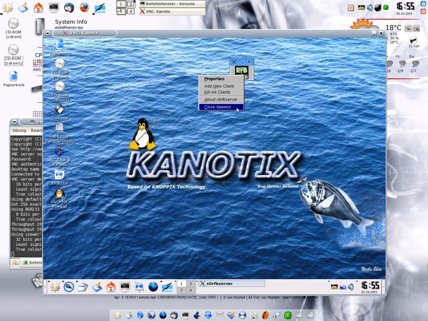428x321 pixels.
Task: Click the x0rfbserver taskbar button in remote panel
Action: [232, 283]
